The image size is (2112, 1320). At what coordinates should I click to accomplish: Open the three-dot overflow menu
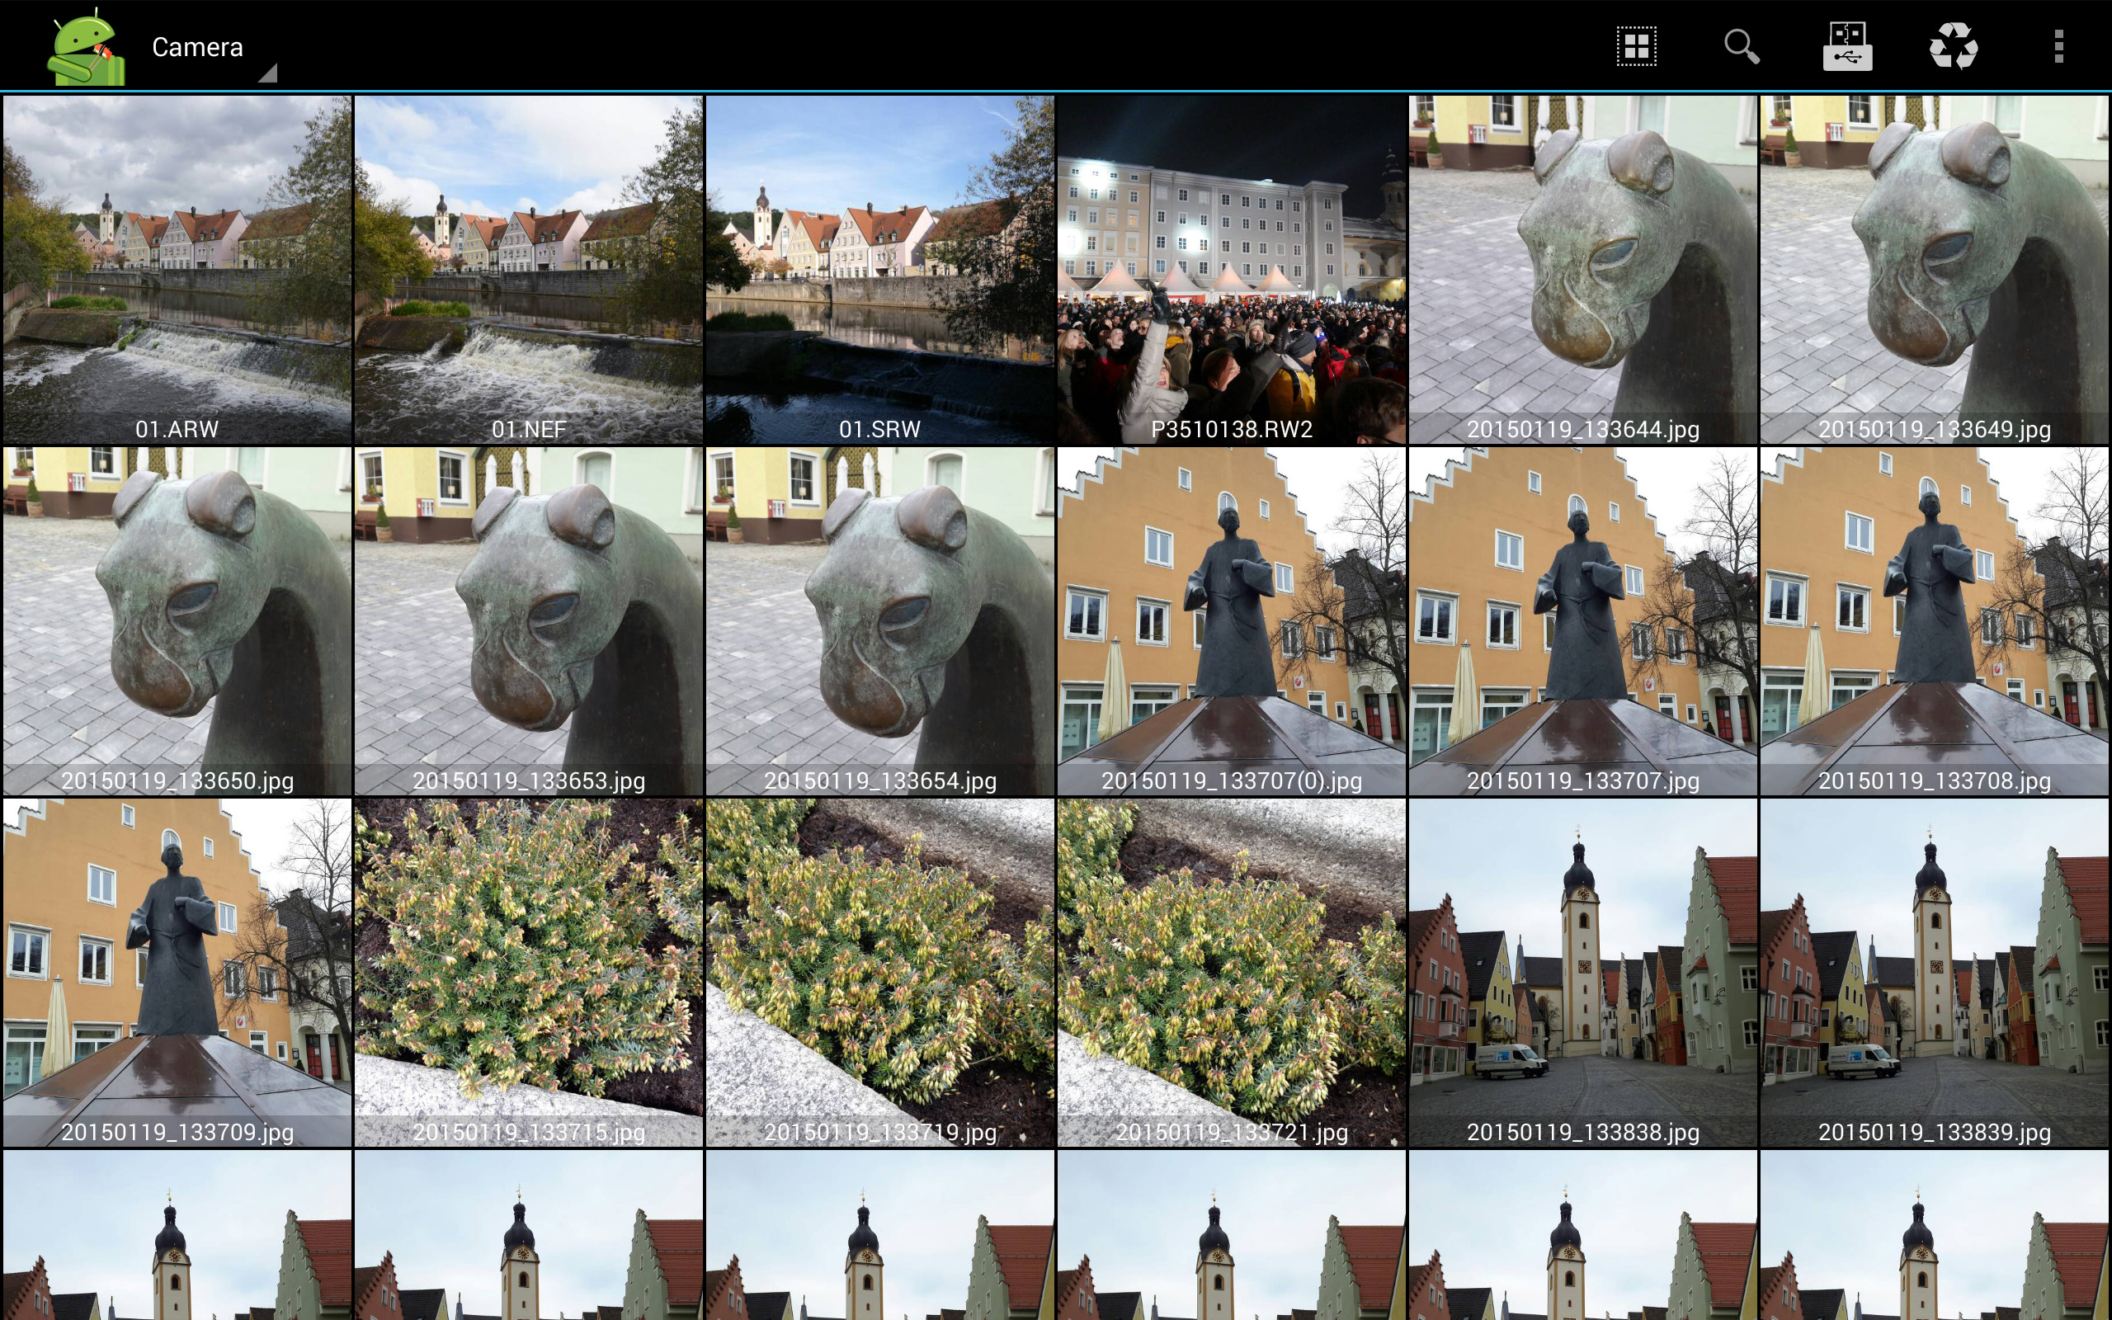point(2058,46)
